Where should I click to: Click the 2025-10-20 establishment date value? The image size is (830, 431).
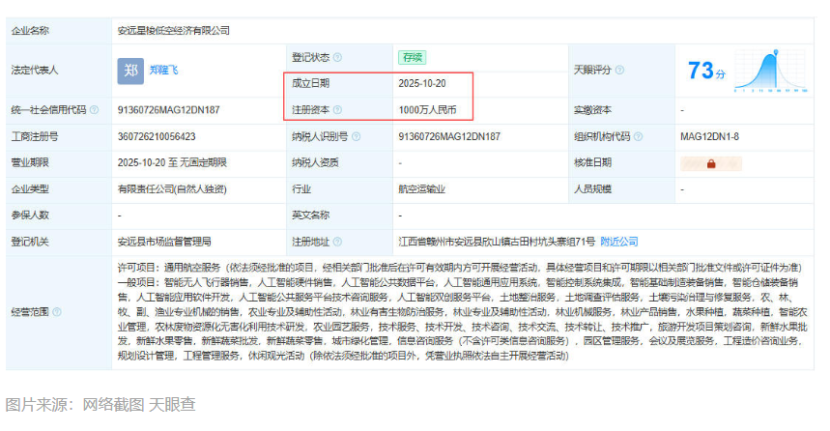422,84
